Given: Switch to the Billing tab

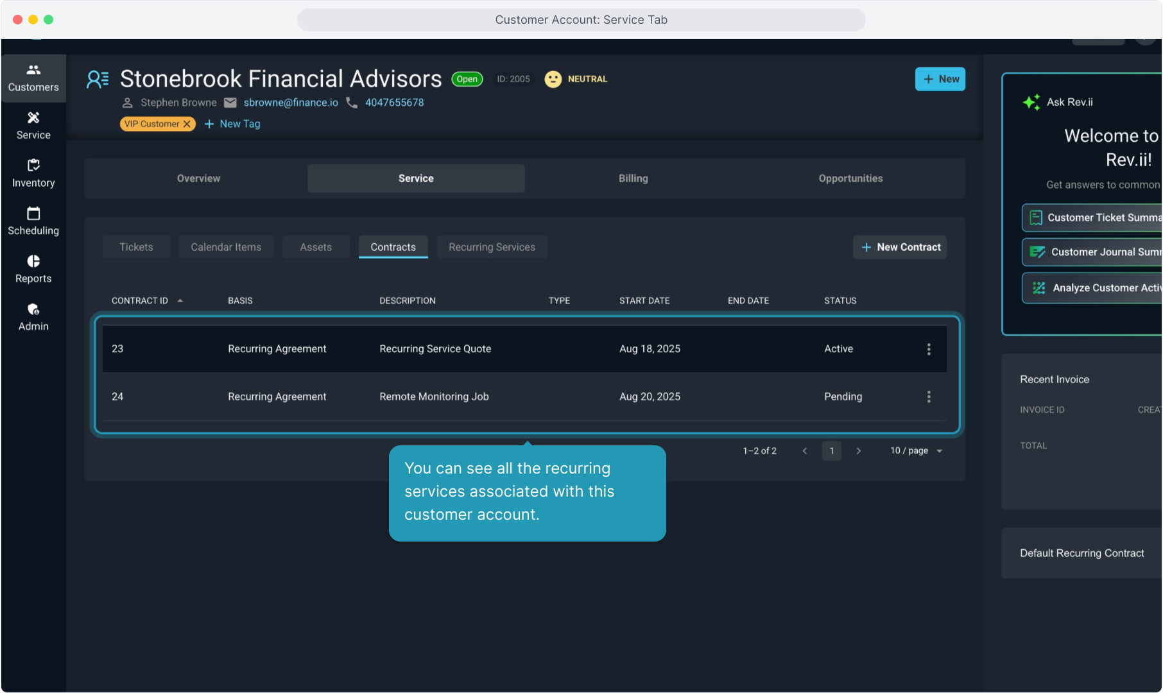Looking at the screenshot, I should tap(633, 178).
